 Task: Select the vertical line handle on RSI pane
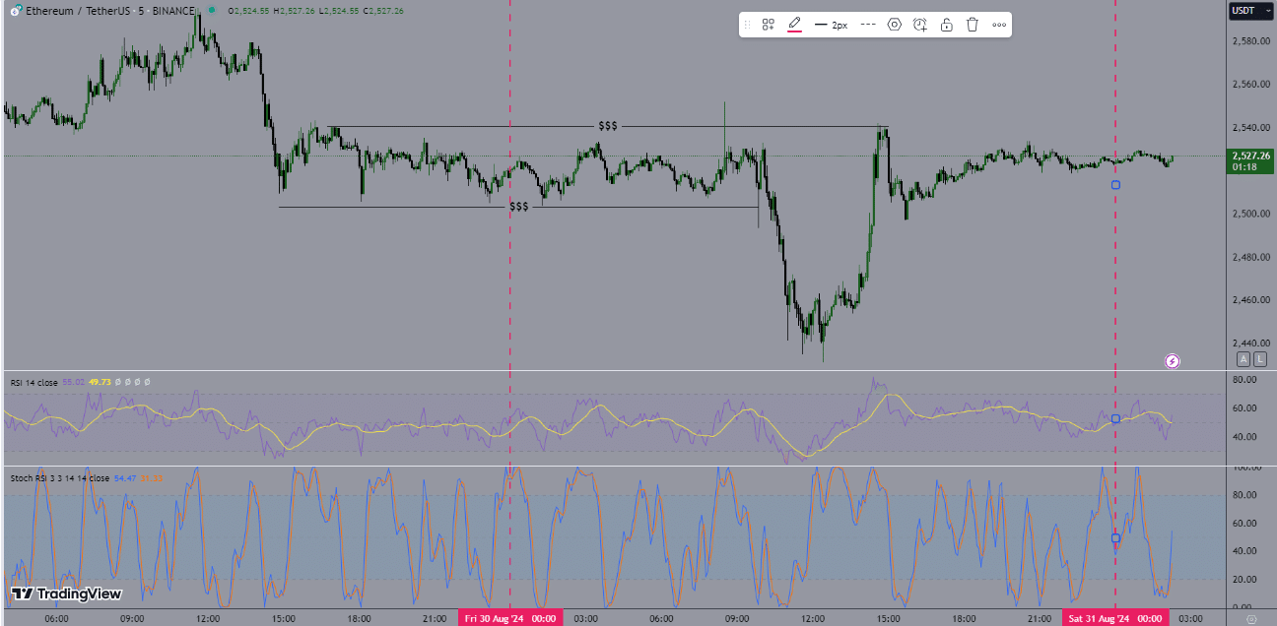[1115, 418]
